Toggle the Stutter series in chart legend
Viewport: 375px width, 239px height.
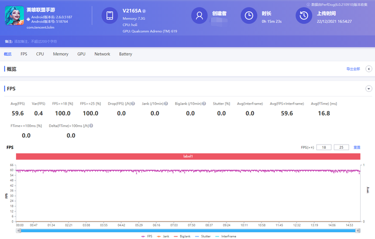[203, 236]
